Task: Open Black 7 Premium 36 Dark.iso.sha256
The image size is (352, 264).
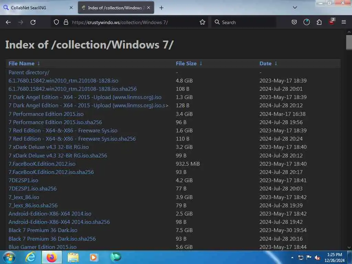Action: pyautogui.click(x=52, y=239)
